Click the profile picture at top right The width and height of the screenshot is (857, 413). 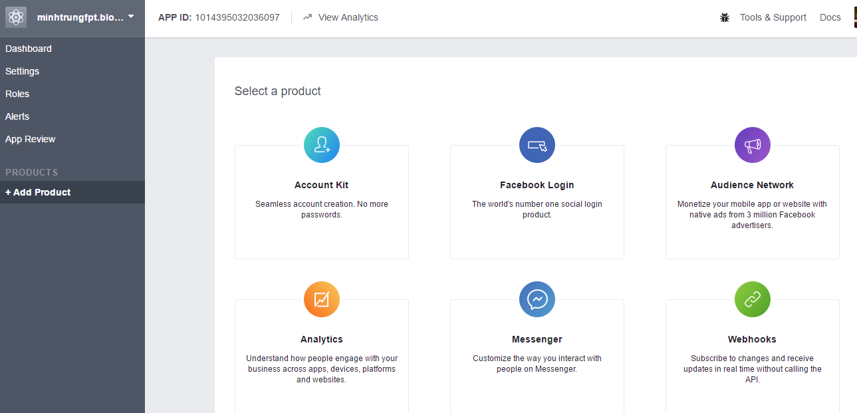pos(855,17)
